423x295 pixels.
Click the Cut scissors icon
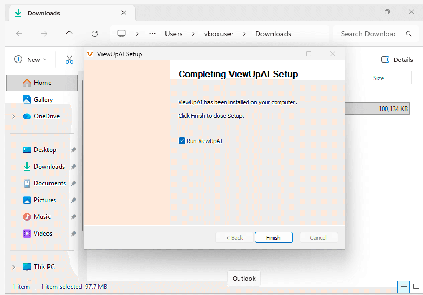click(x=69, y=60)
